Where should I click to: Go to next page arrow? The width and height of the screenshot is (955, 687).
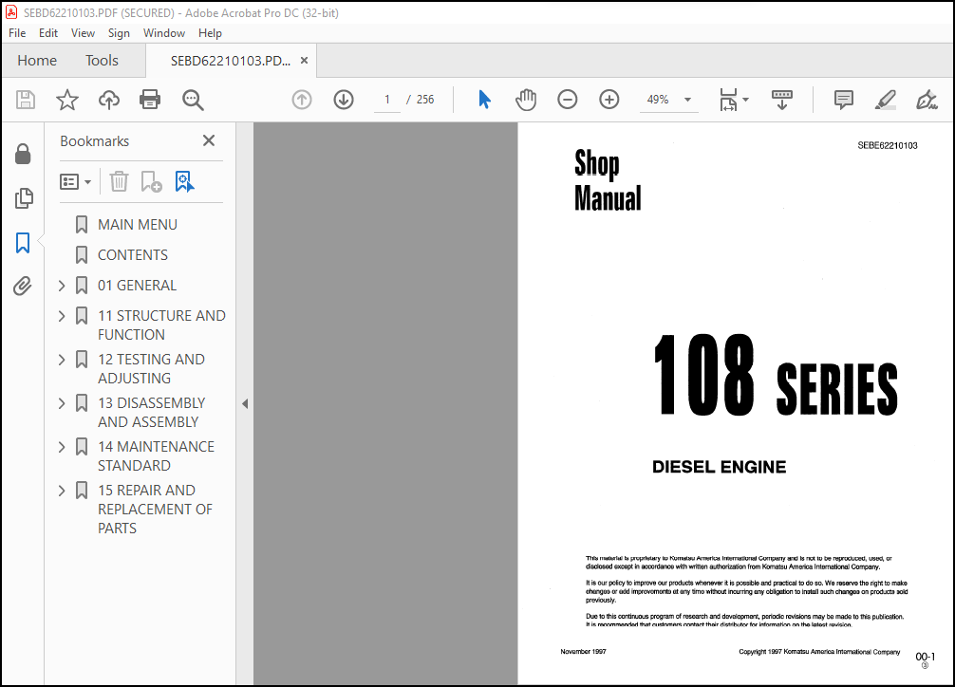344,100
